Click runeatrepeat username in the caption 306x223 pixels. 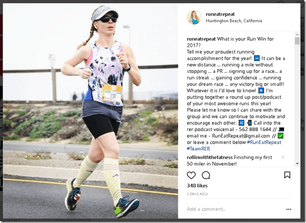[x=201, y=39]
